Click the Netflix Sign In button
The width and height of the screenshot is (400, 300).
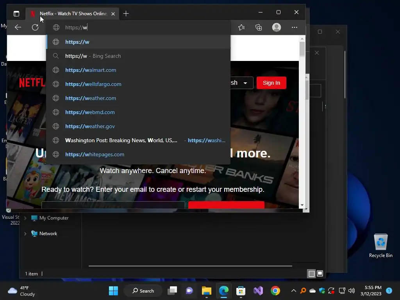point(271,83)
